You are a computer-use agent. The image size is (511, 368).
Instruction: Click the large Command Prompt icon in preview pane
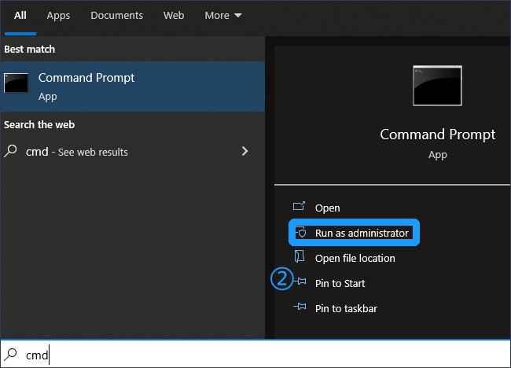(x=437, y=86)
